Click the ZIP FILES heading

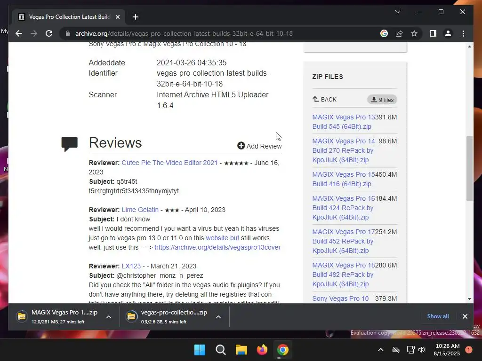(x=328, y=77)
